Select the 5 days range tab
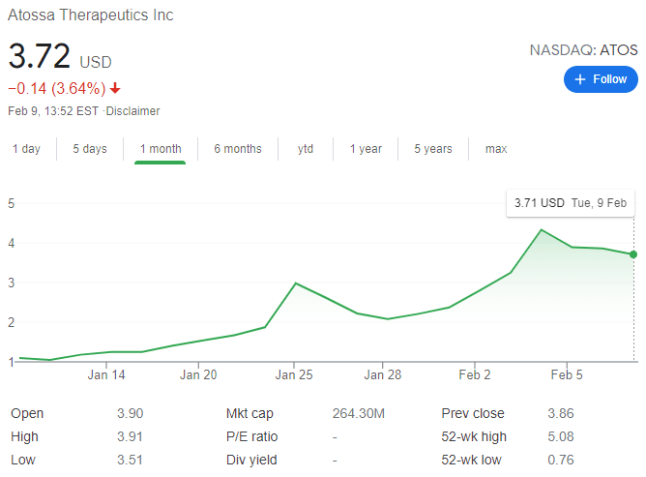646x477 pixels. 90,149
